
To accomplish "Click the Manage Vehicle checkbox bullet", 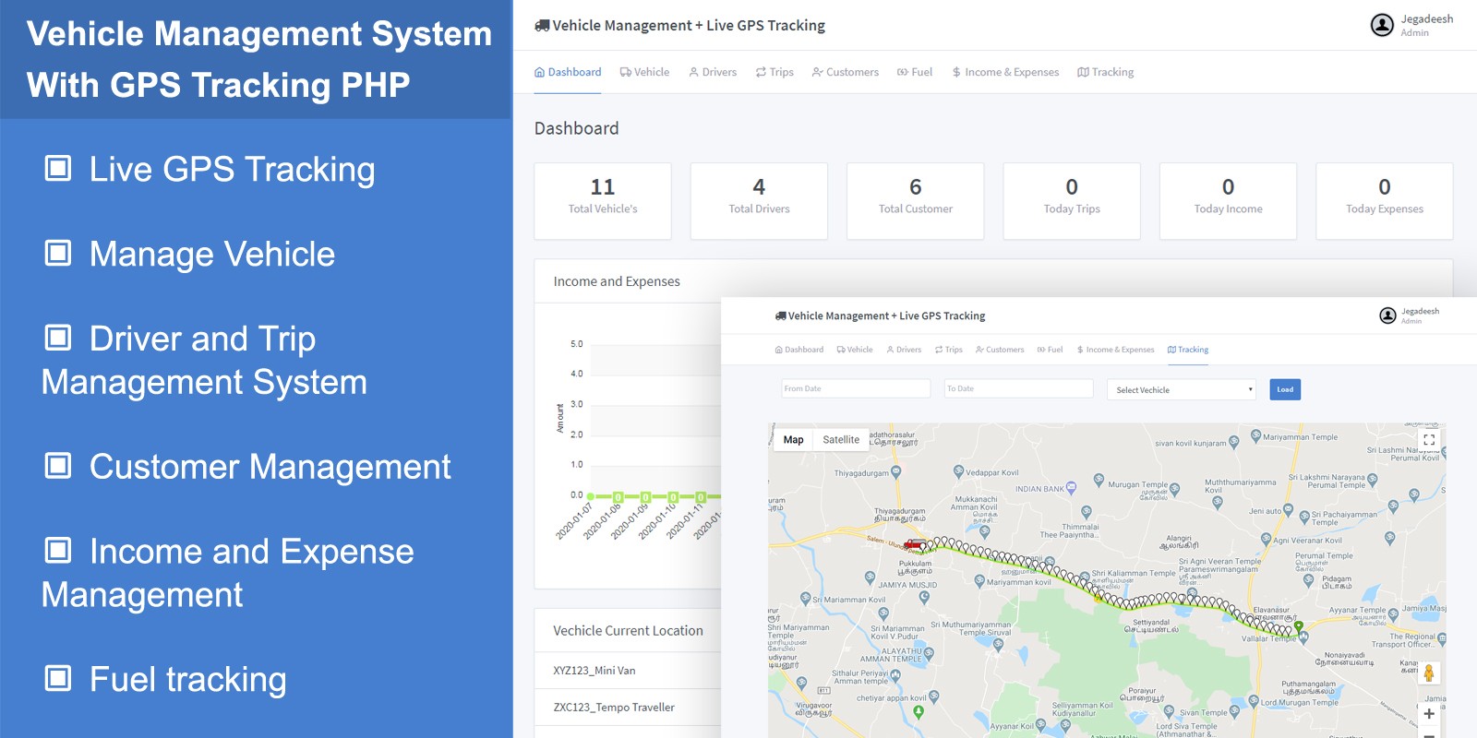I will click(x=58, y=254).
